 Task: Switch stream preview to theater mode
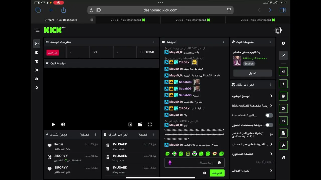click(x=140, y=124)
